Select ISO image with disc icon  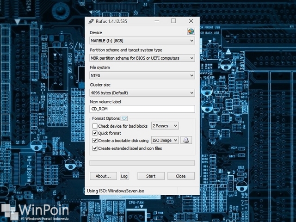coord(186,140)
